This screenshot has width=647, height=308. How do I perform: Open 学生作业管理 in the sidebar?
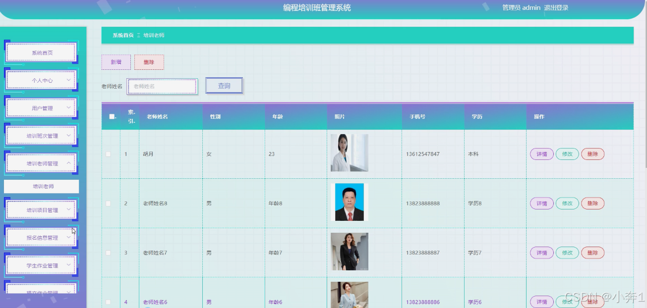click(x=41, y=265)
